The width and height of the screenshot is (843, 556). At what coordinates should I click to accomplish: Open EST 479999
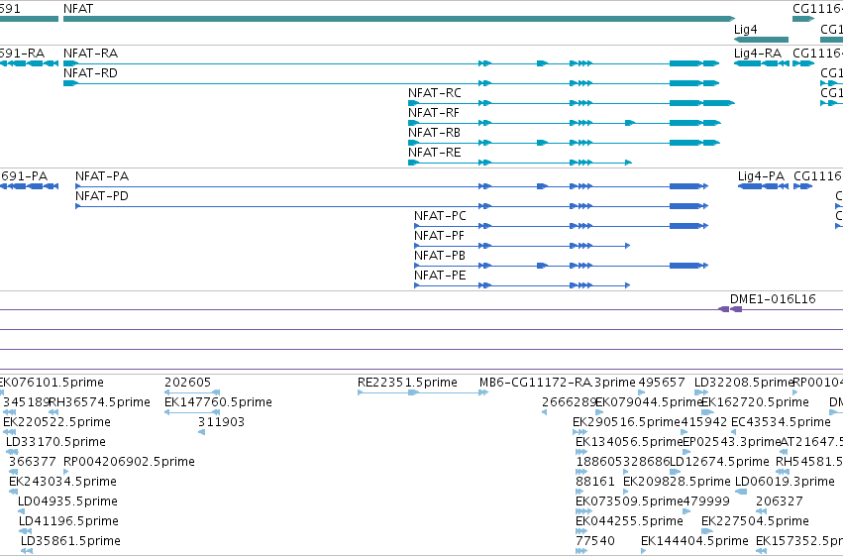click(x=706, y=501)
